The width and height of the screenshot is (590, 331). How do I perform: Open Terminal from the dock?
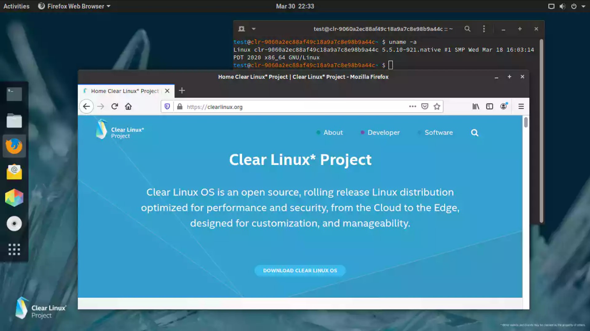pos(14,94)
